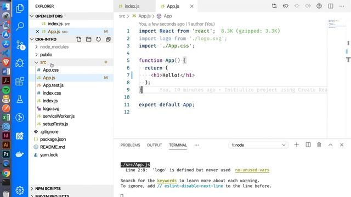Screen dimensions: 351x197
Task: Select the Terminal panel tab
Action: (178, 145)
